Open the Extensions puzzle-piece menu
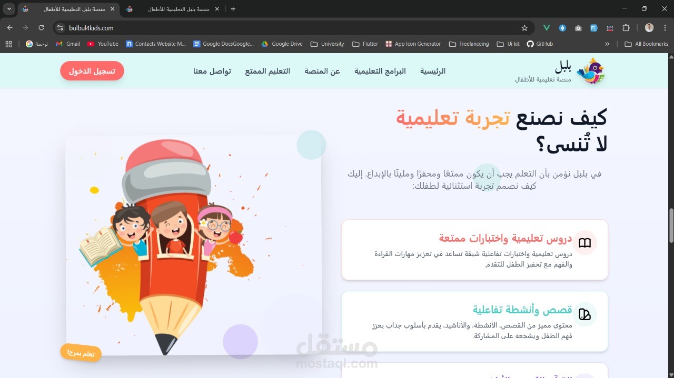This screenshot has height=378, width=674. point(626,28)
